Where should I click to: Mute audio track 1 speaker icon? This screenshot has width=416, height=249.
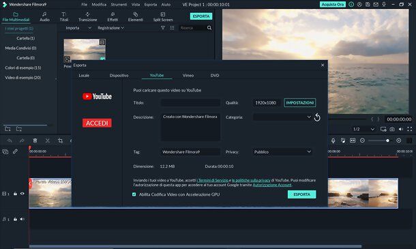pos(22,219)
